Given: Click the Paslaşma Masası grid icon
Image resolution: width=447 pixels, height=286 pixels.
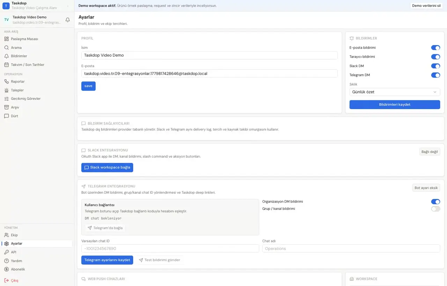Looking at the screenshot, I should pos(6,39).
